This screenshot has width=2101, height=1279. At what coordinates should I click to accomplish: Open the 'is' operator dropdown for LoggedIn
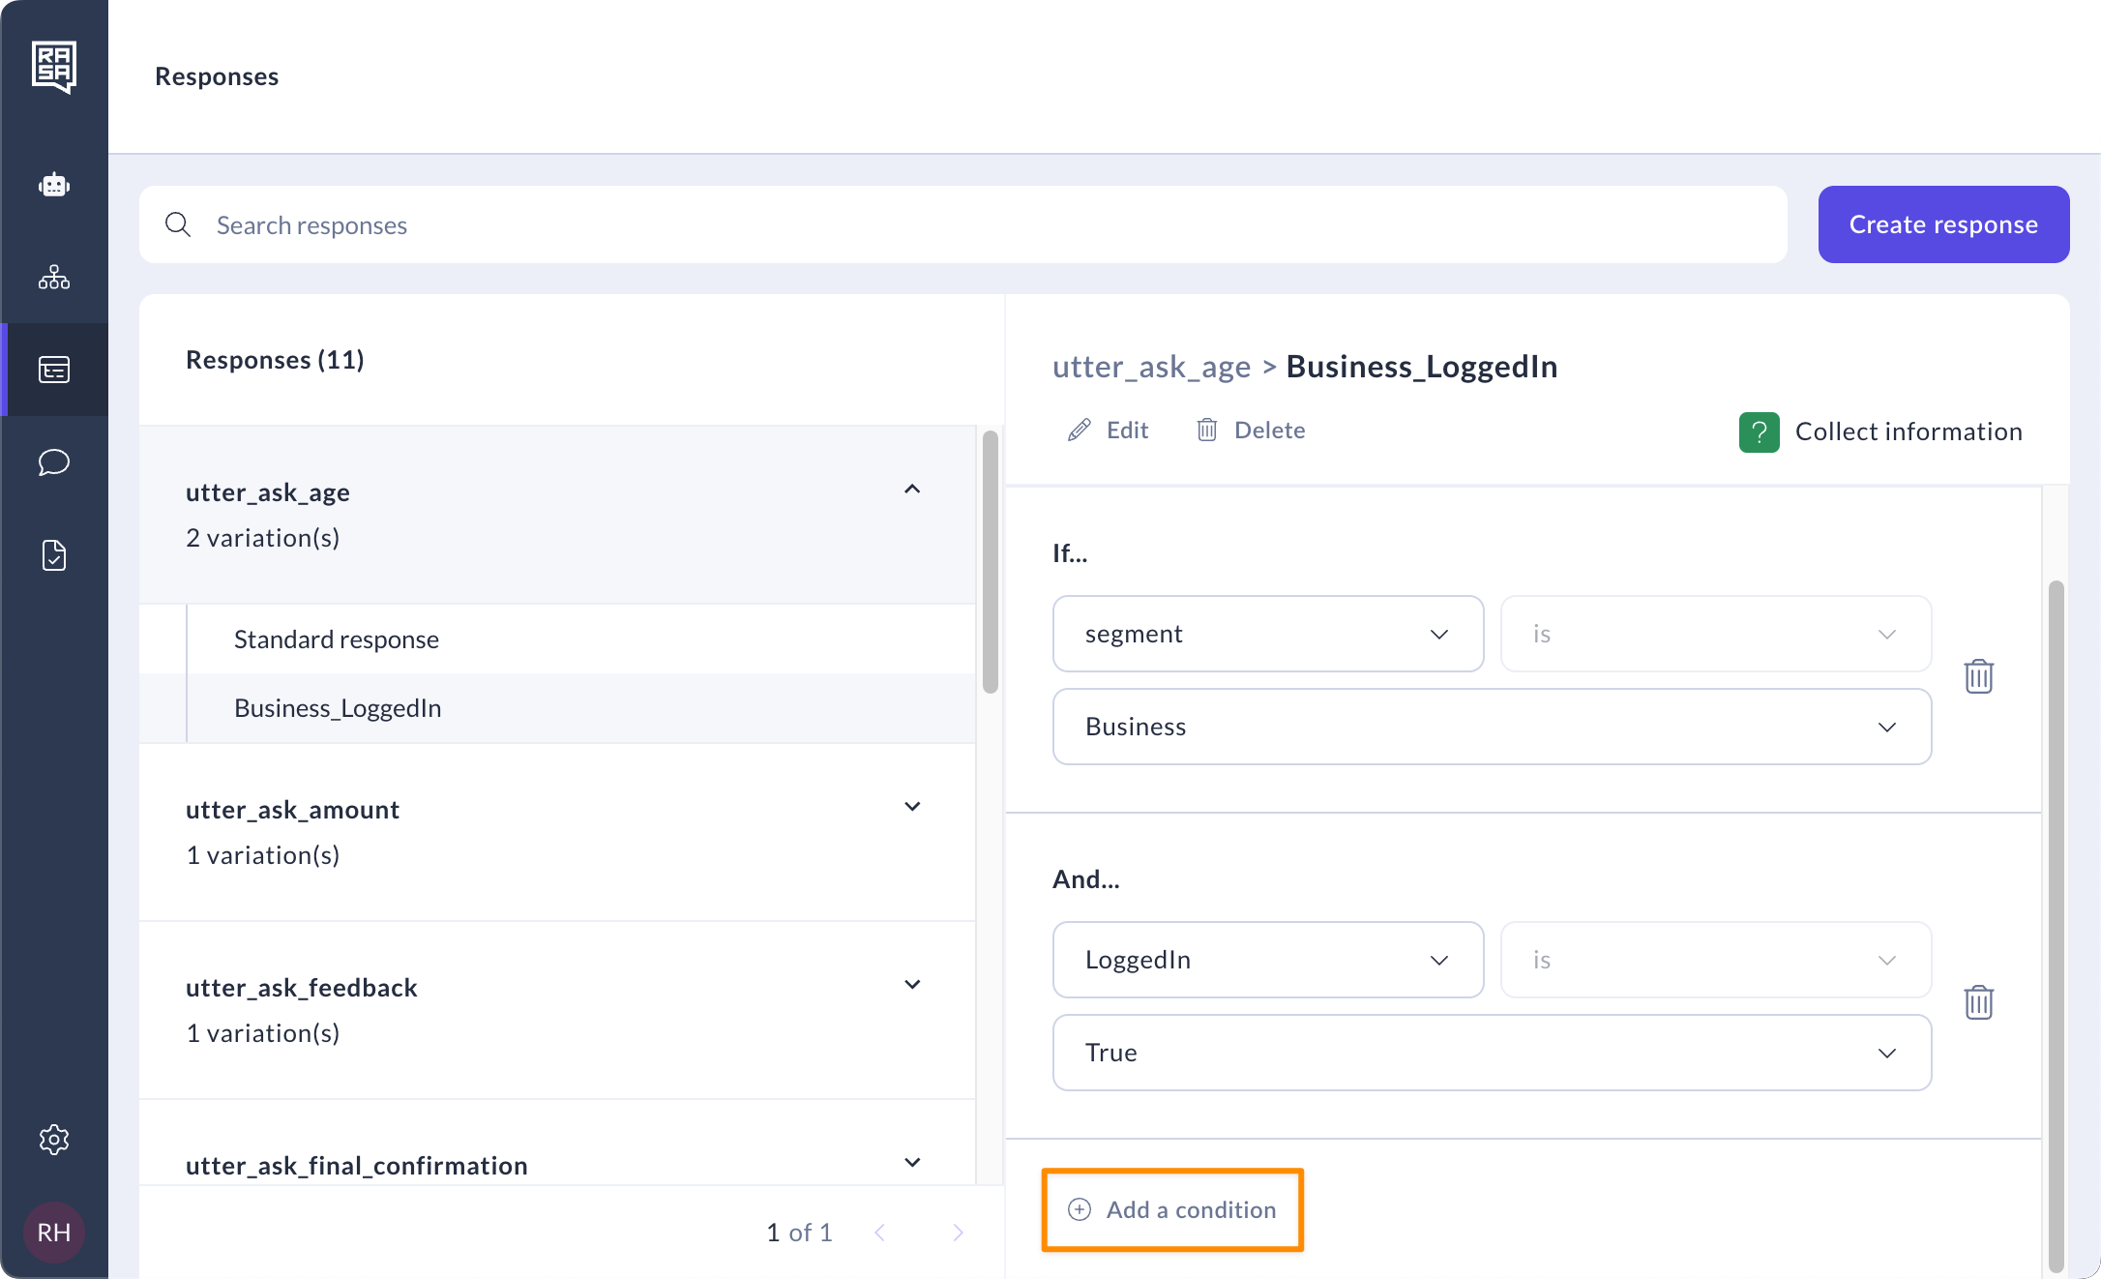1716,960
